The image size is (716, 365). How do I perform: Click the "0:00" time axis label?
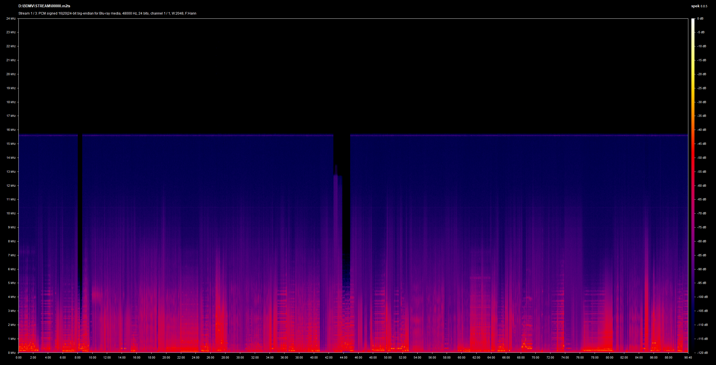pyautogui.click(x=18, y=358)
